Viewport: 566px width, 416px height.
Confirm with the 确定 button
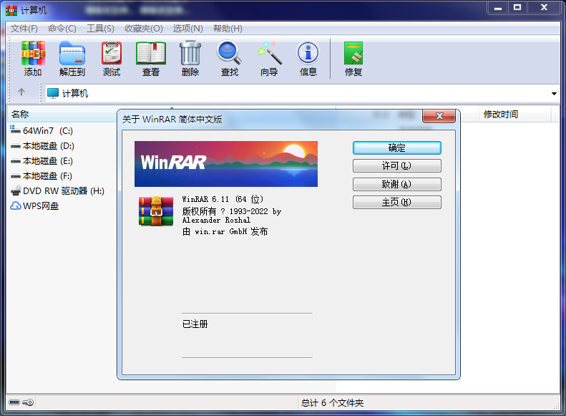click(x=397, y=147)
